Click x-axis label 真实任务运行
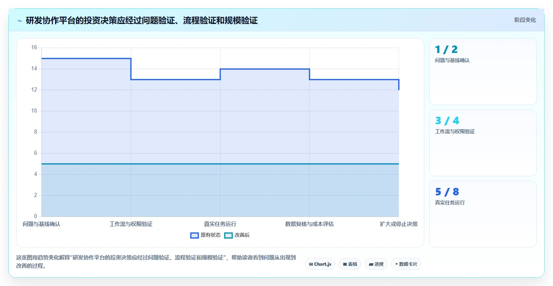Viewport: 553px width, 286px height. (x=220, y=224)
